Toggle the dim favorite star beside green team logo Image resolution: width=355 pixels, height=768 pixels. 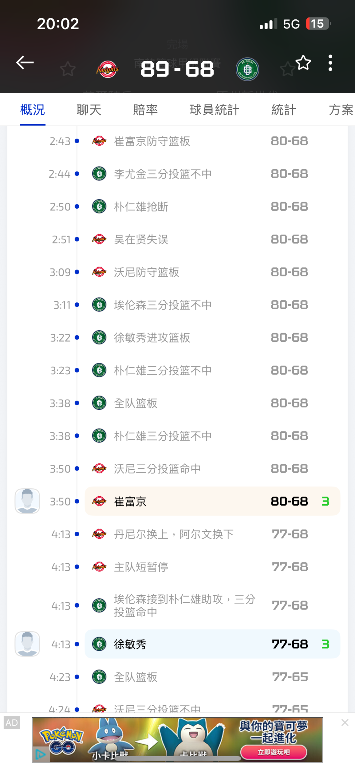(x=287, y=69)
